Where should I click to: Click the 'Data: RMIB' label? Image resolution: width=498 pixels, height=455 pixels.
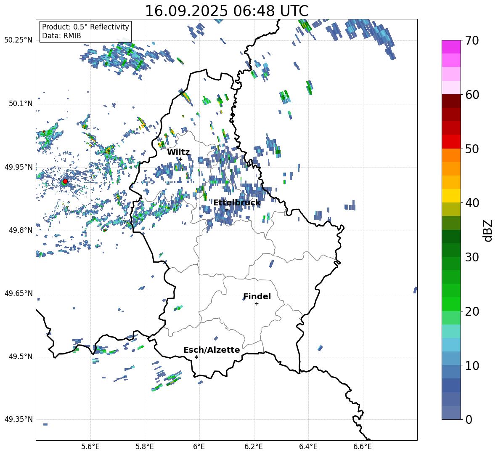pos(61,36)
